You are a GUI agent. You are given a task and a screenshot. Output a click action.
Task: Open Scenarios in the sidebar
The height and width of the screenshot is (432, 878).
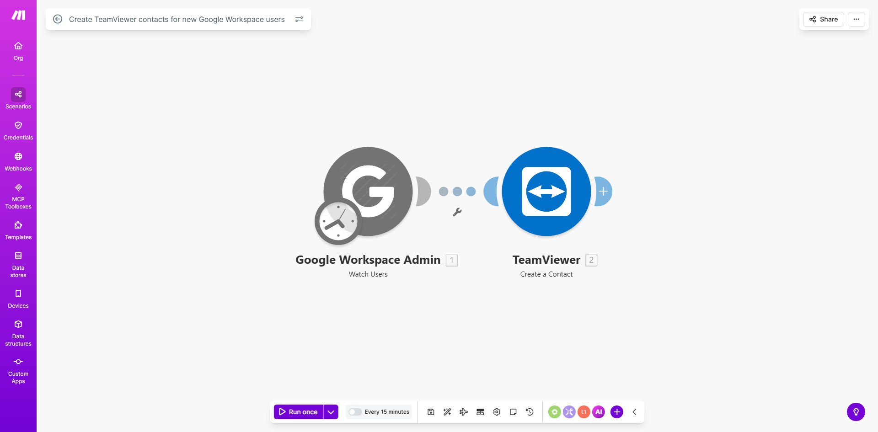(x=18, y=99)
